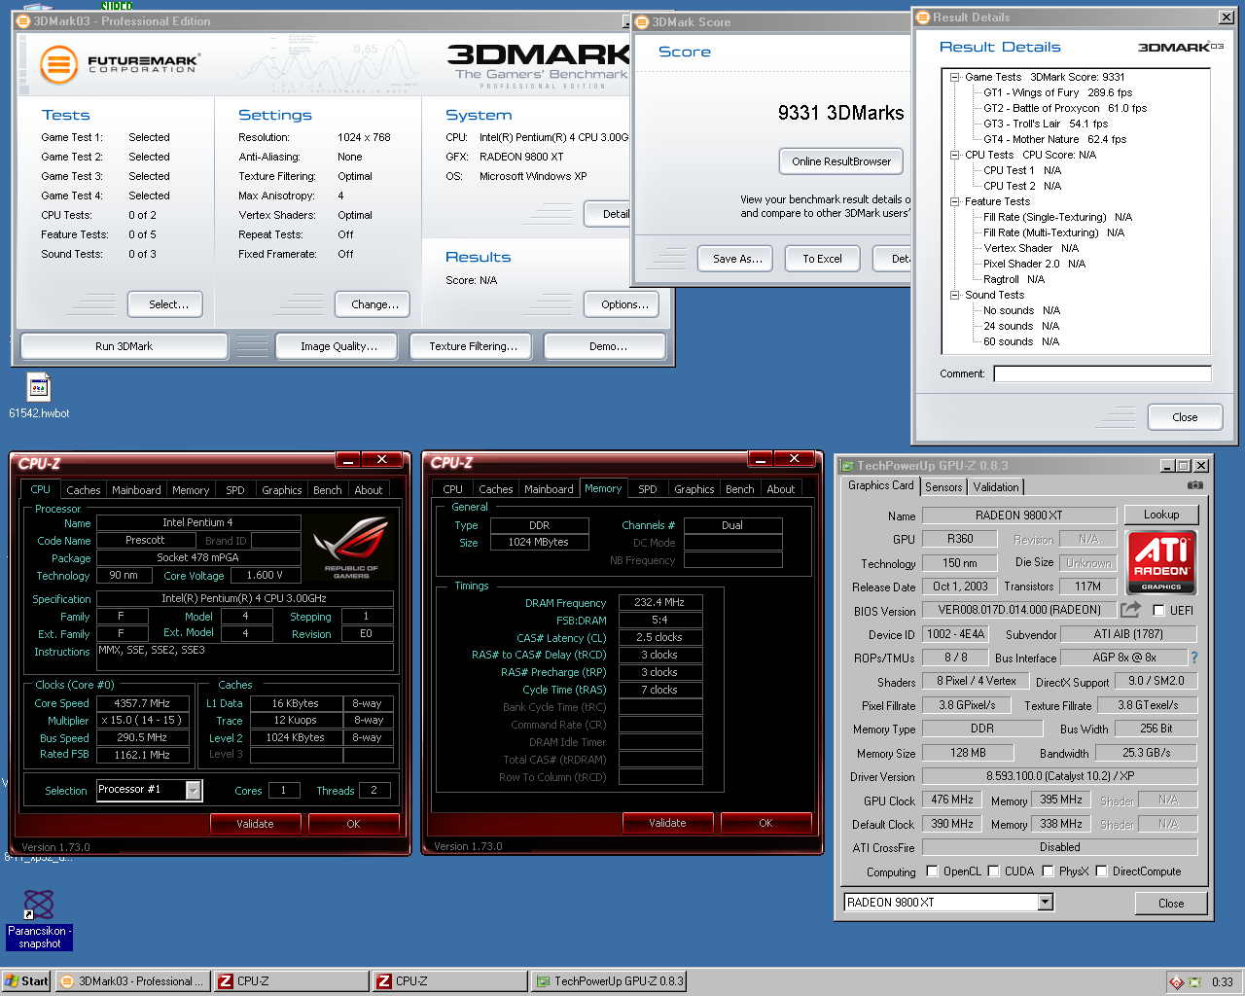Screen dimensions: 1245x996
Task: Click the Driver Version value in GPU-Z
Action: pos(1059,776)
